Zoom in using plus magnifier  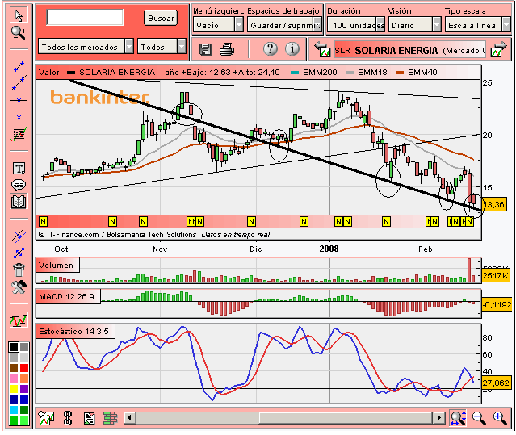[x=500, y=418]
